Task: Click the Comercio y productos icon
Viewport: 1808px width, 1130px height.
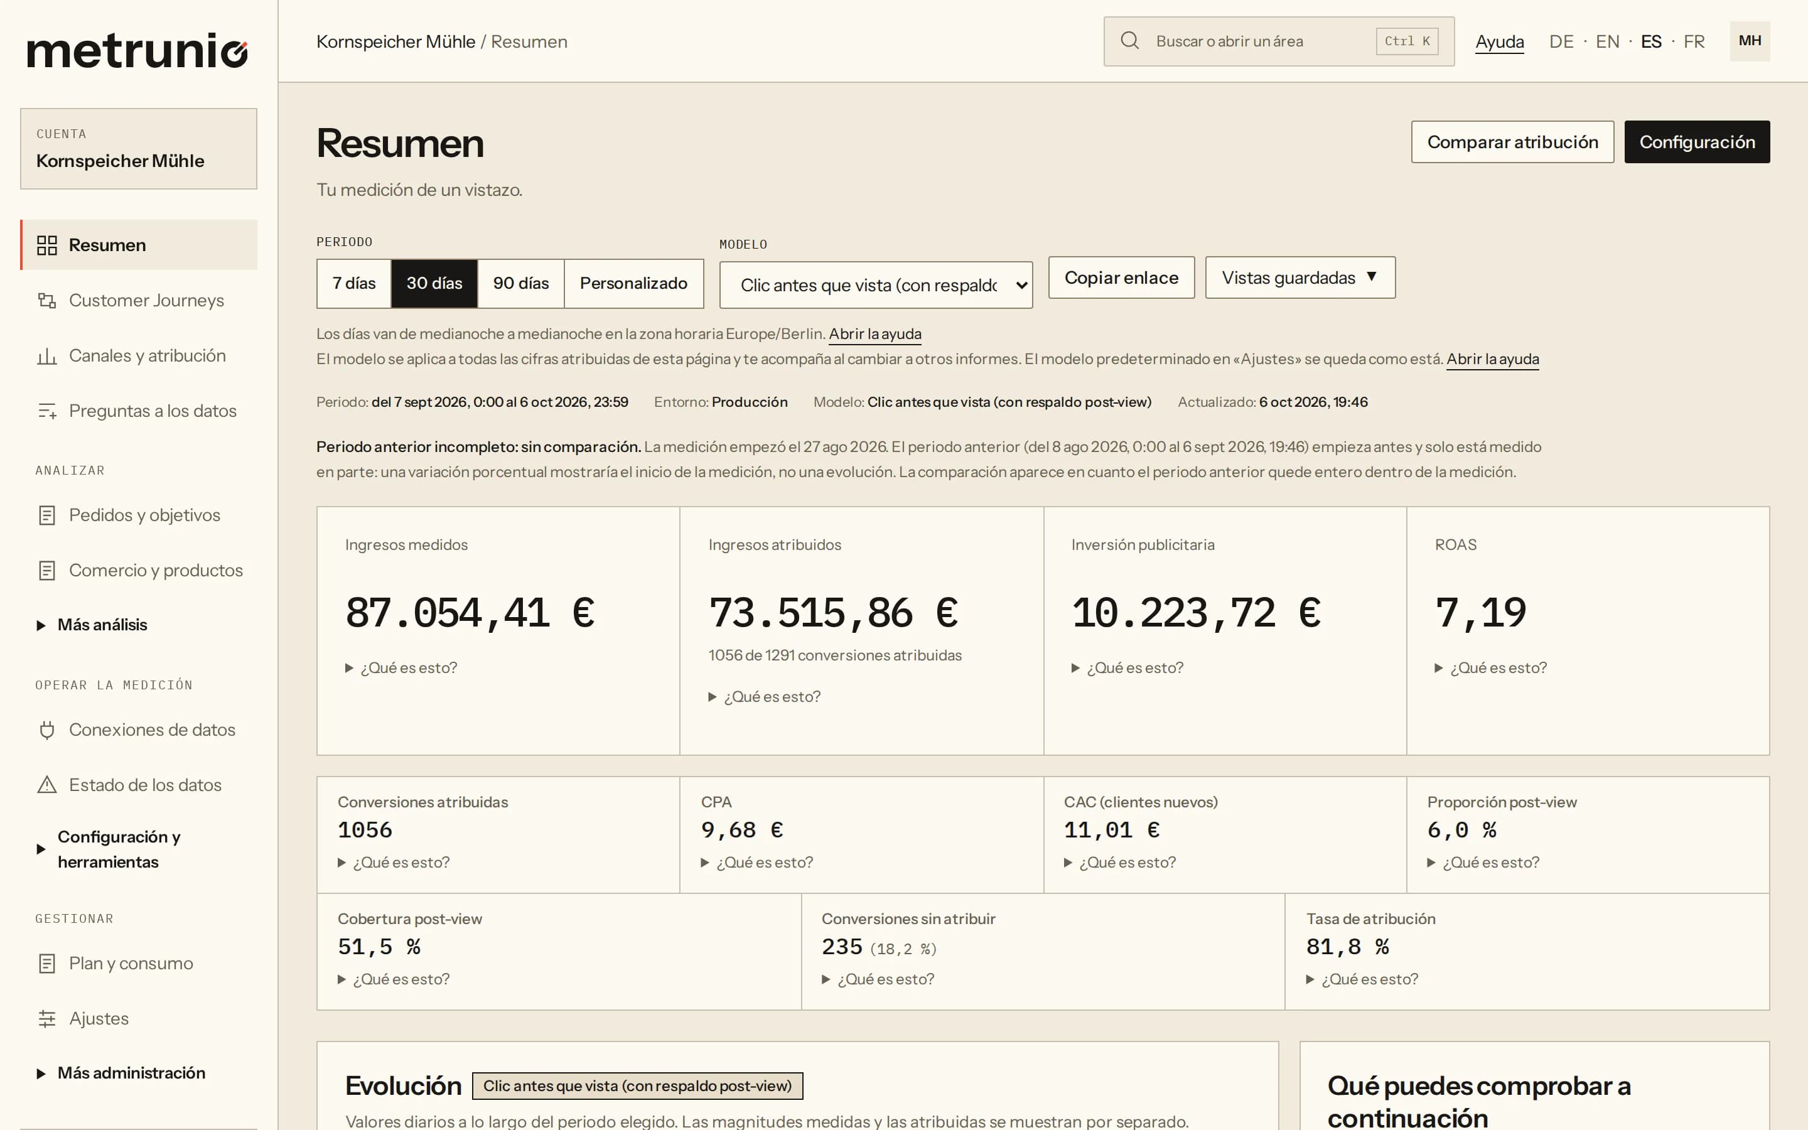Action: point(47,570)
